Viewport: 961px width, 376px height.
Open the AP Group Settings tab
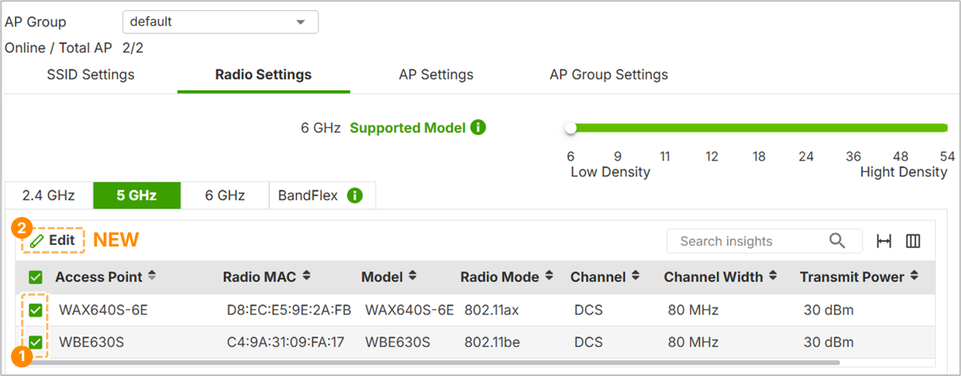point(609,75)
